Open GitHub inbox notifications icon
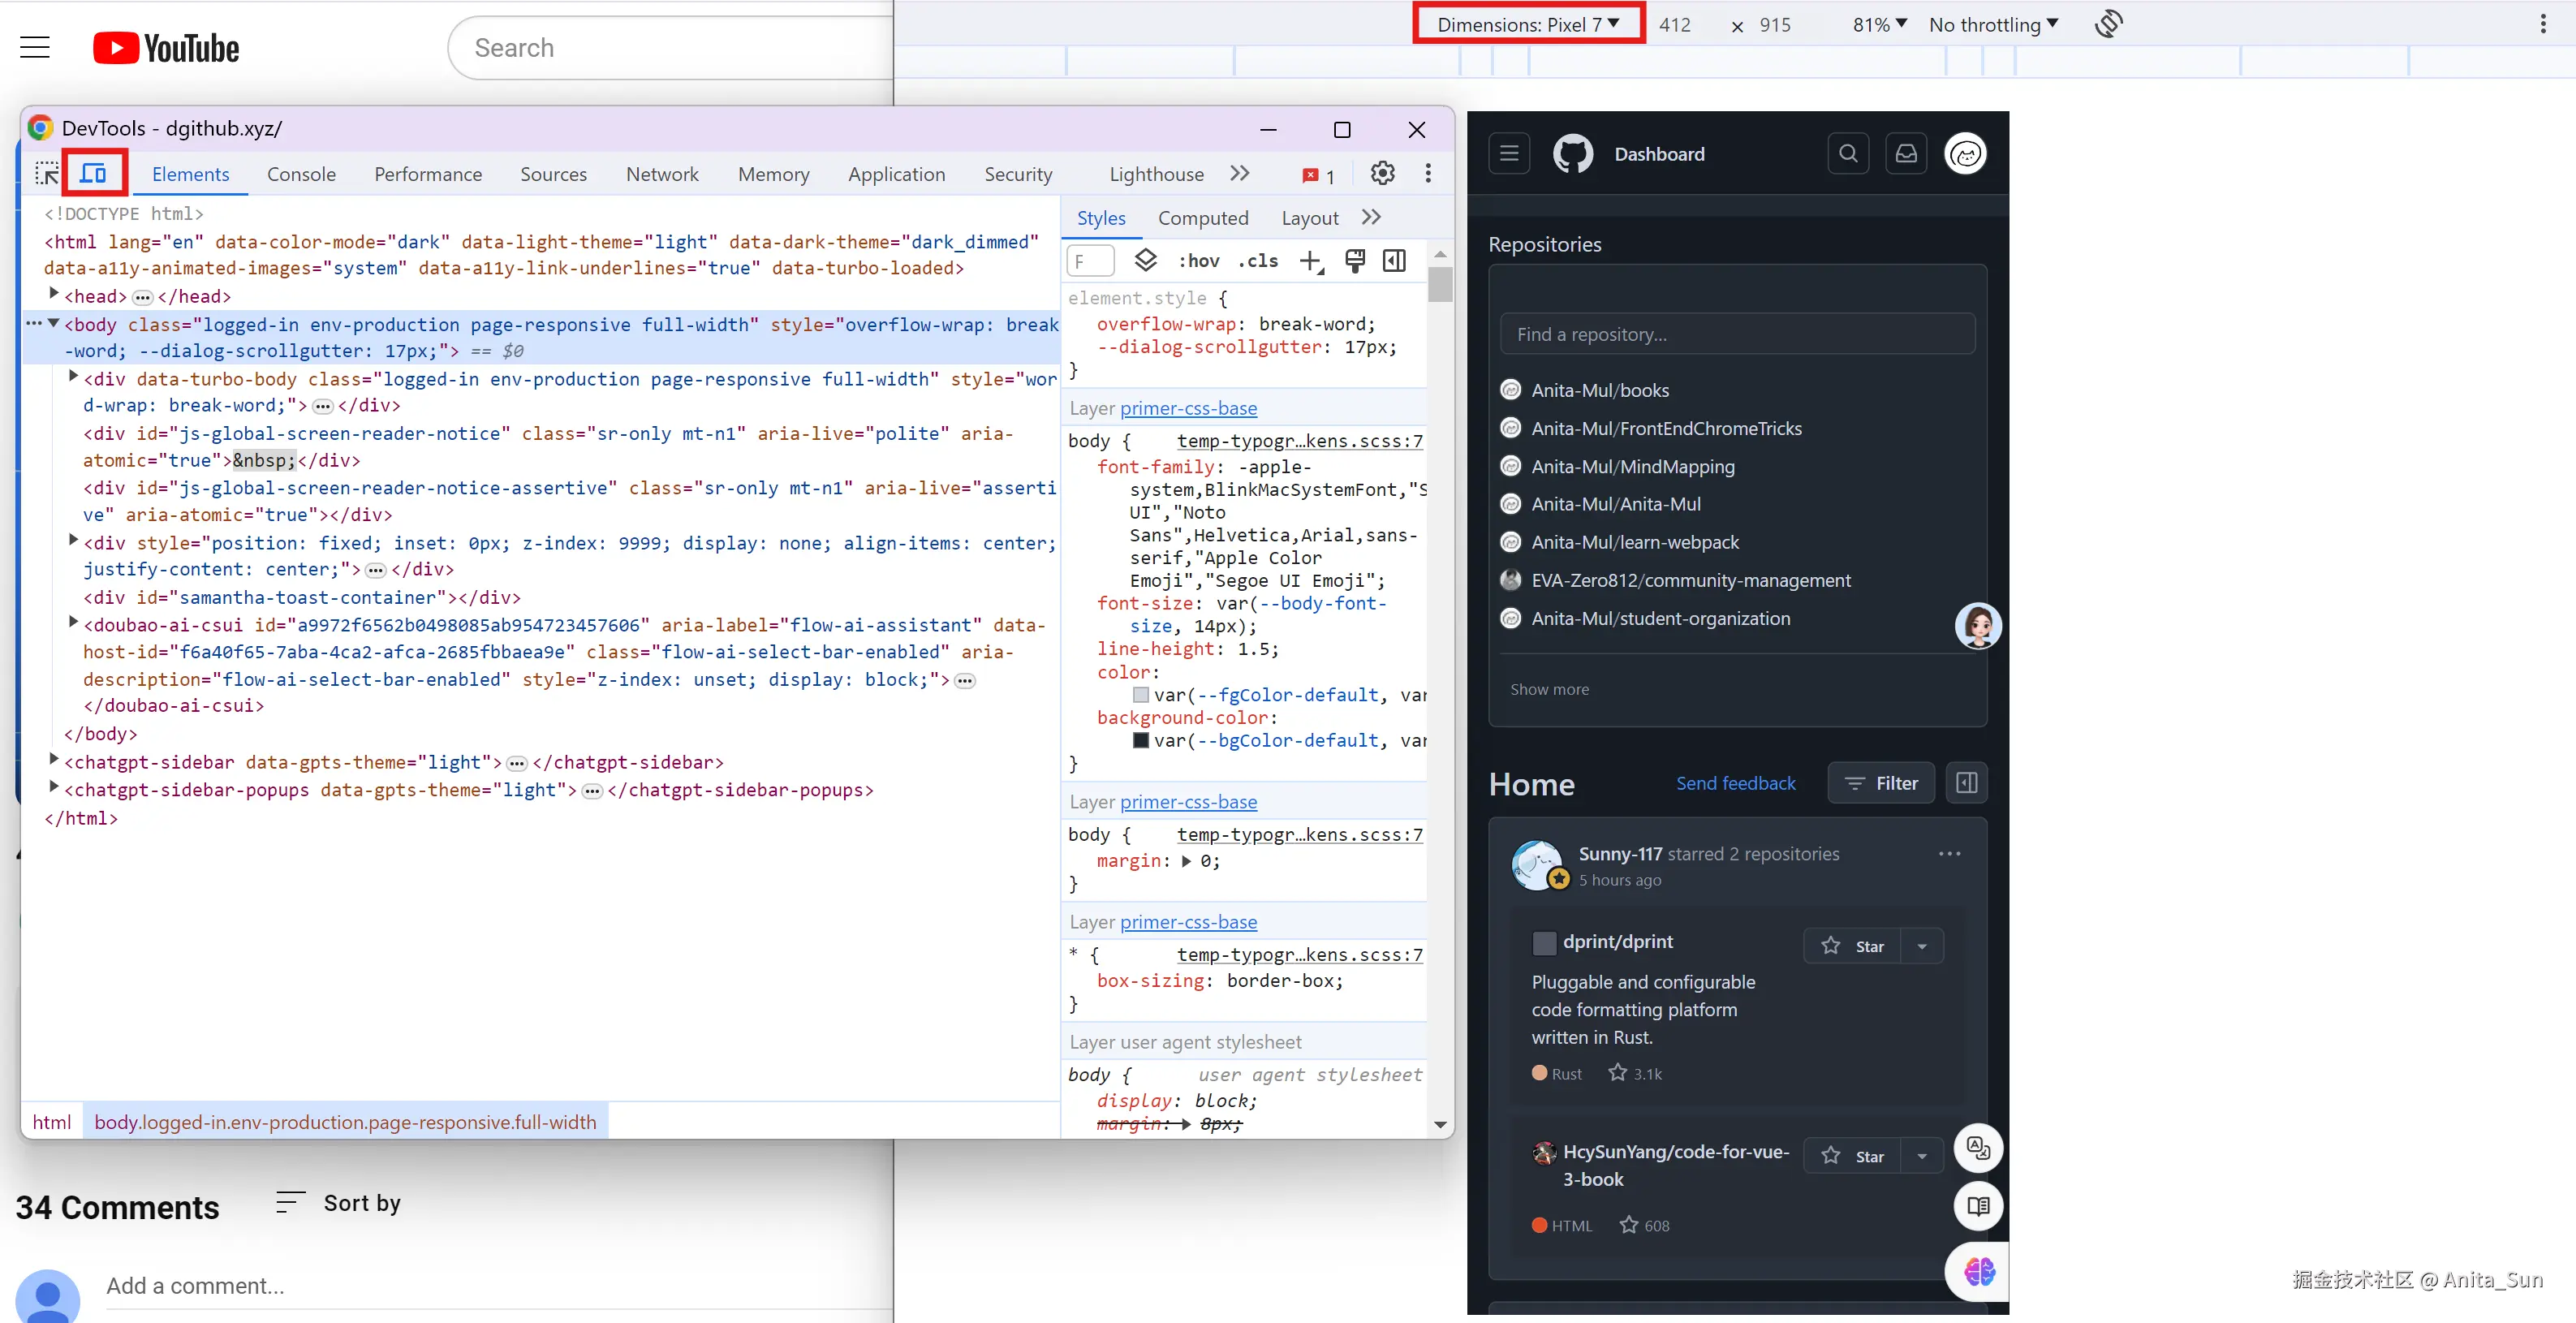The image size is (2576, 1323). (x=1906, y=154)
